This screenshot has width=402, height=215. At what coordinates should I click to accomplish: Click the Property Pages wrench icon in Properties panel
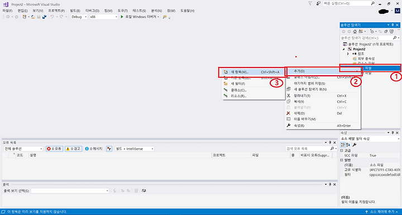tap(355, 145)
